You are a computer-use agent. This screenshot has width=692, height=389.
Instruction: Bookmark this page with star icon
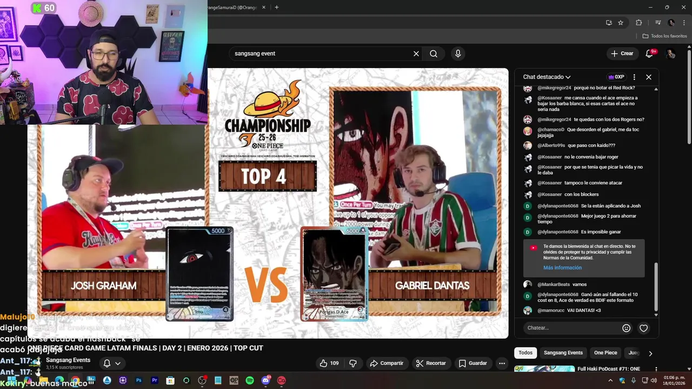coord(621,23)
